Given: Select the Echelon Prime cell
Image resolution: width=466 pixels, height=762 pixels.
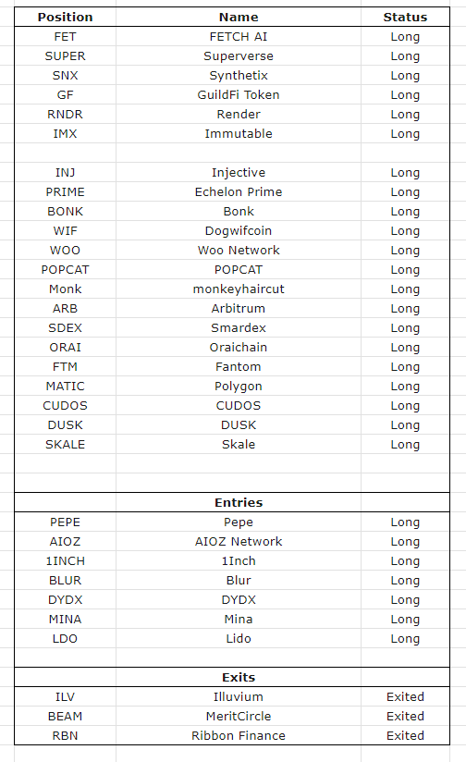Looking at the screenshot, I should (x=239, y=192).
